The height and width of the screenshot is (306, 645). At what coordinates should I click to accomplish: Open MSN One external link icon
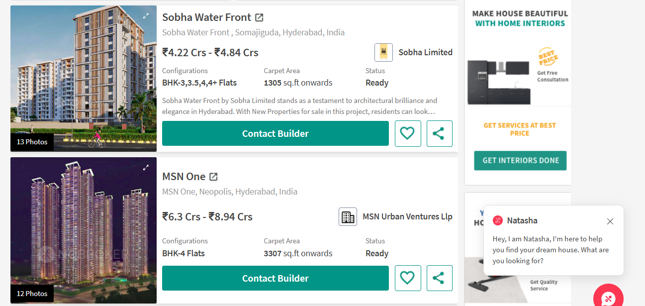coord(213,177)
